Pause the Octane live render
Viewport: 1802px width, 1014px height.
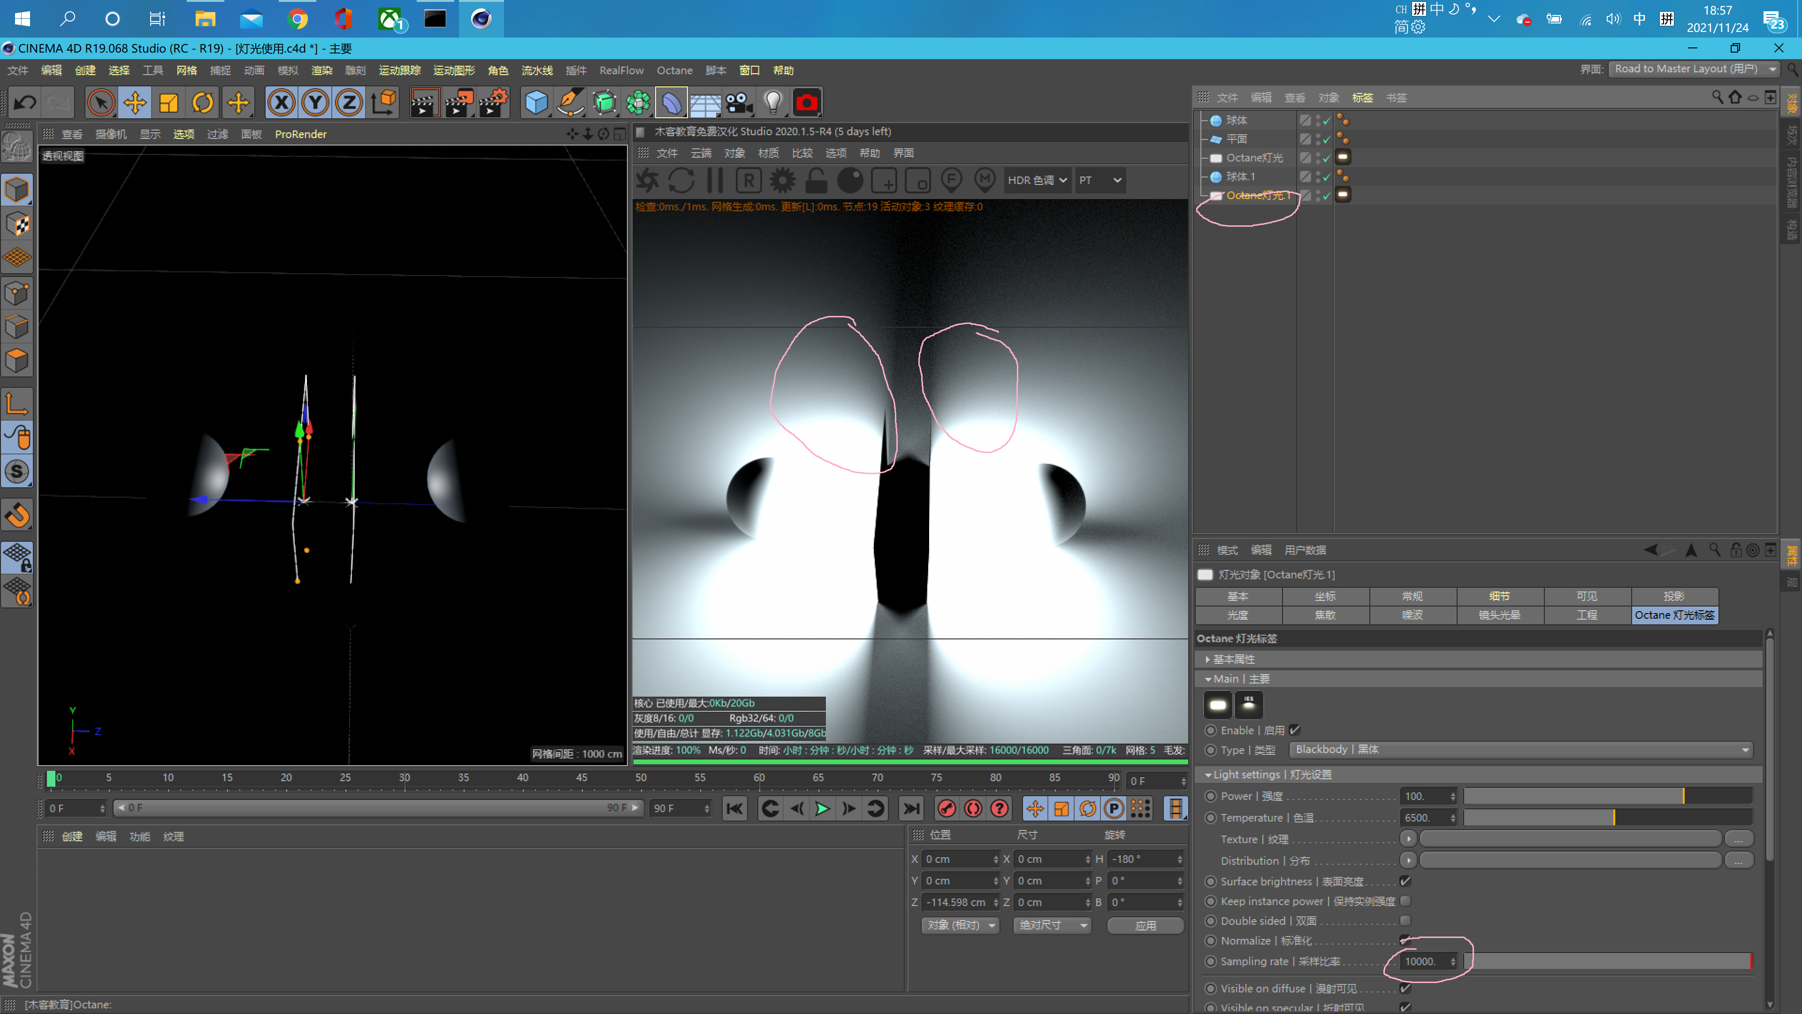pos(715,181)
